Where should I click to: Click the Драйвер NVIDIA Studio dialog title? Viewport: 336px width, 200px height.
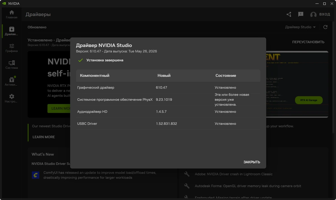pyautogui.click(x=104, y=45)
